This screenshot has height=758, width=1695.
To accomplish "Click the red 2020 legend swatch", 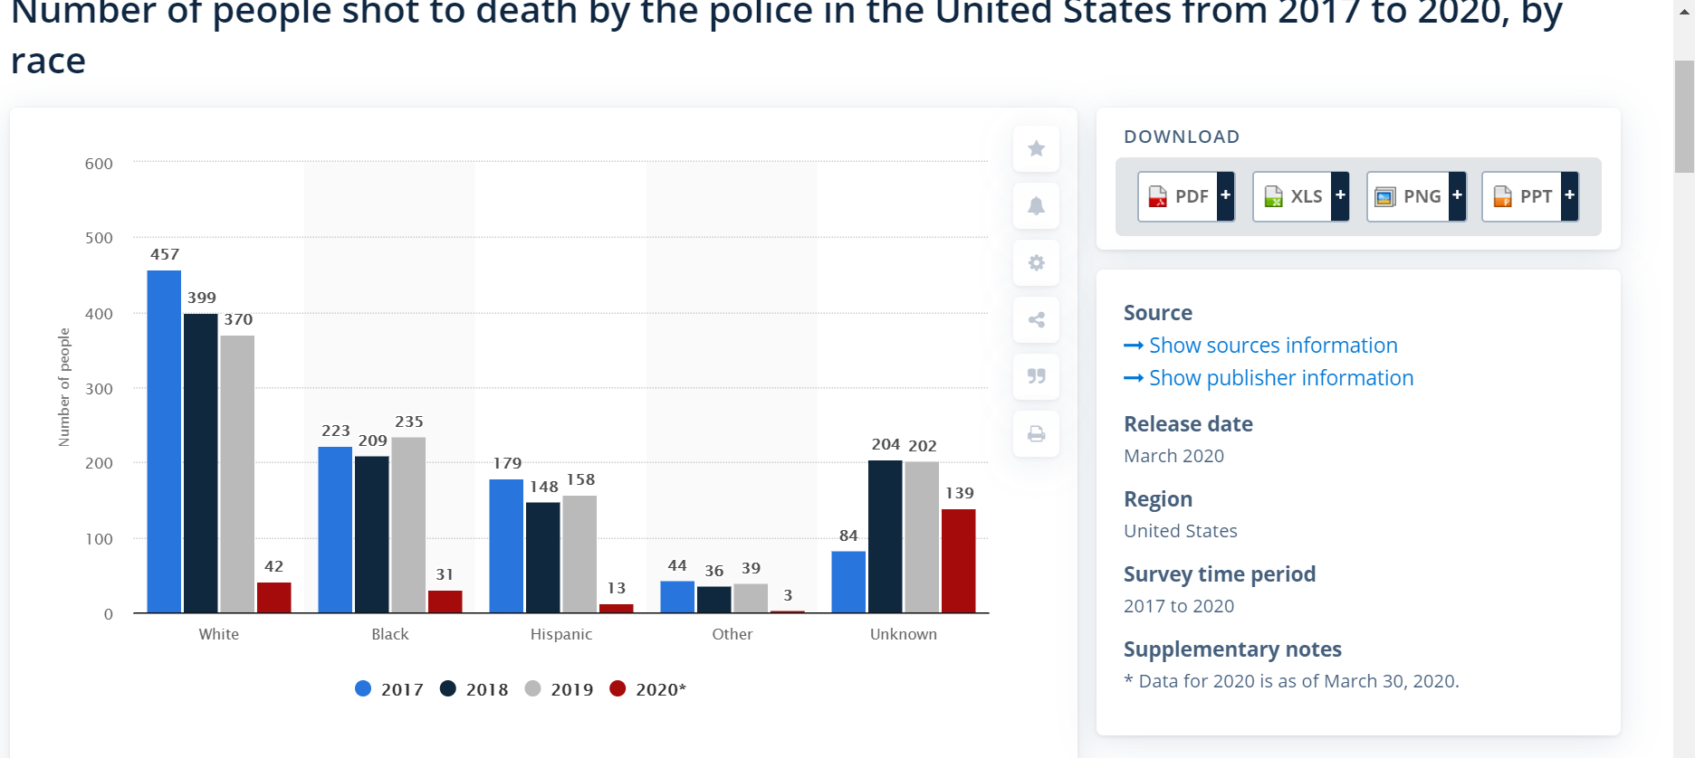I will [618, 688].
